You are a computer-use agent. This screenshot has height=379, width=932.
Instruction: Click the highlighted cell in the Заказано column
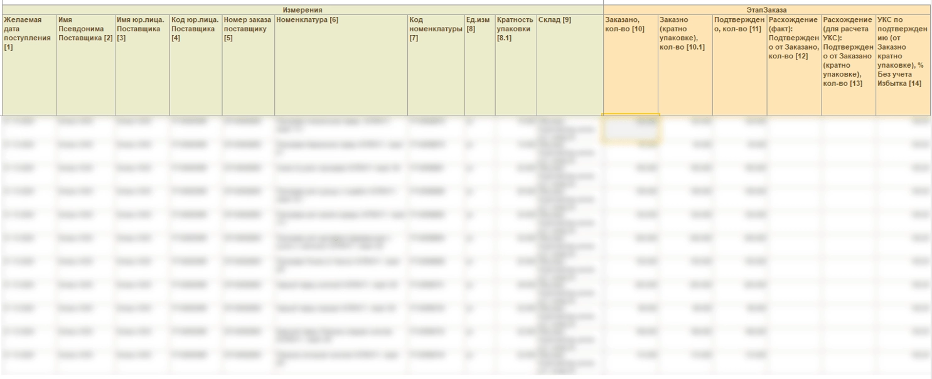tap(630, 127)
